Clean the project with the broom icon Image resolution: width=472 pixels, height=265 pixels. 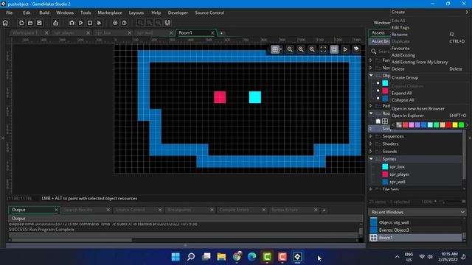[x=99, y=23]
